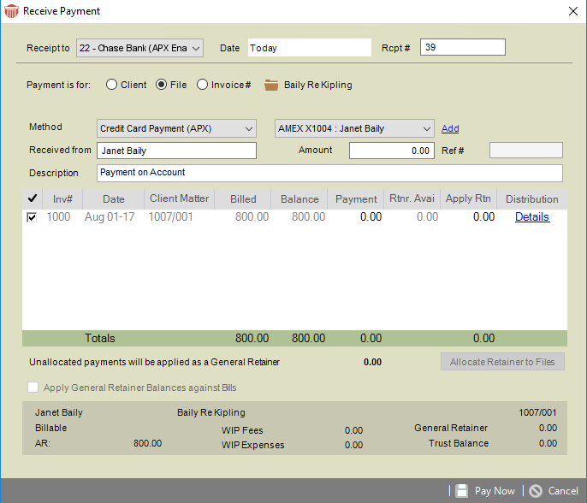Click the Received from field
Screen dimensions: 587x503
(176, 151)
